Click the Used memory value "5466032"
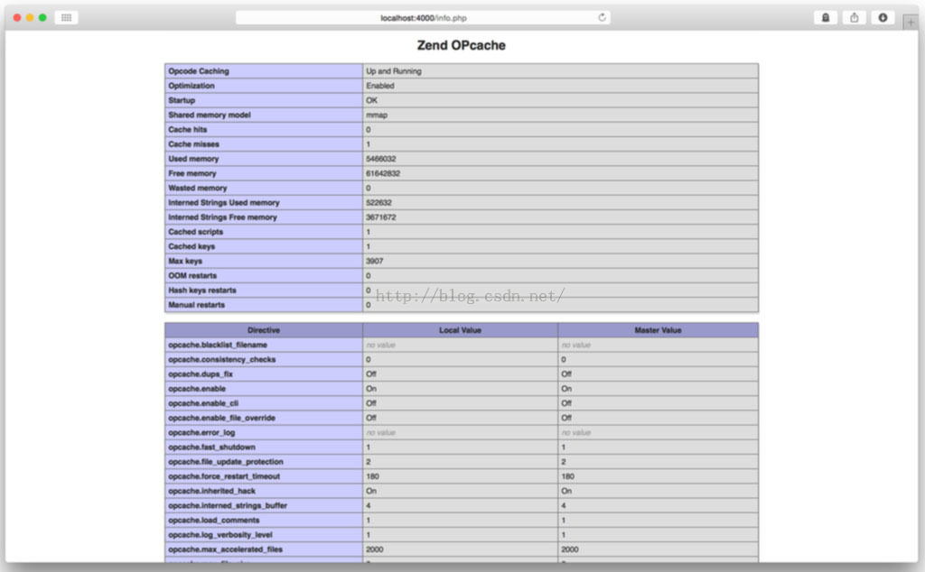The image size is (925, 572). (381, 159)
